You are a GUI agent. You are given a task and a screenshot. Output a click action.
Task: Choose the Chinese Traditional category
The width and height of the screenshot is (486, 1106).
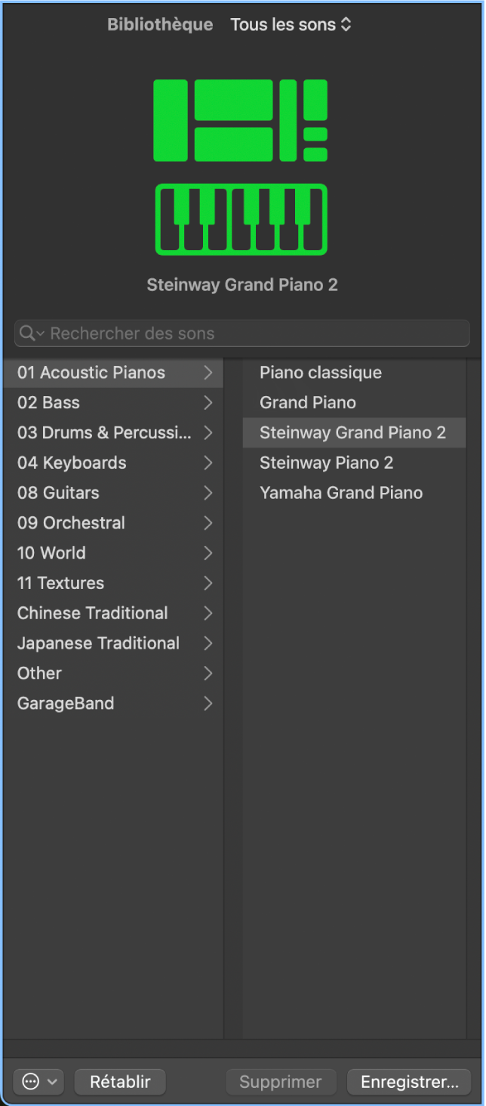click(x=92, y=613)
